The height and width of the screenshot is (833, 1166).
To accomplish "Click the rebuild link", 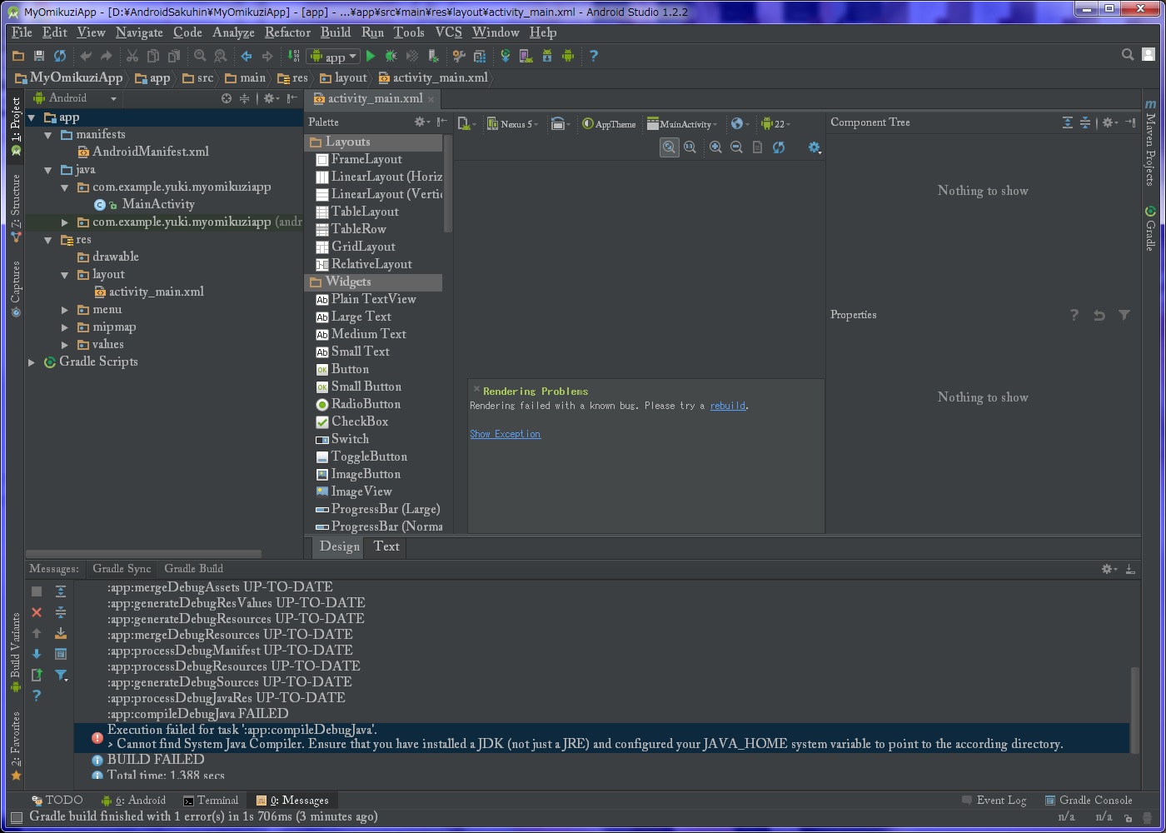I will 728,406.
